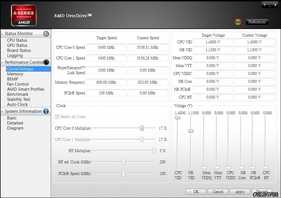Screen dimensions: 281x198
Task: Click the CPU Core 1 Multiplier slider handle
Action: [142, 139]
